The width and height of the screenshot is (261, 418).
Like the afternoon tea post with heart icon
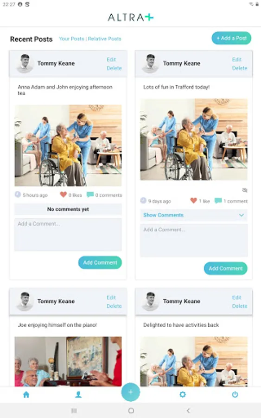(x=63, y=195)
